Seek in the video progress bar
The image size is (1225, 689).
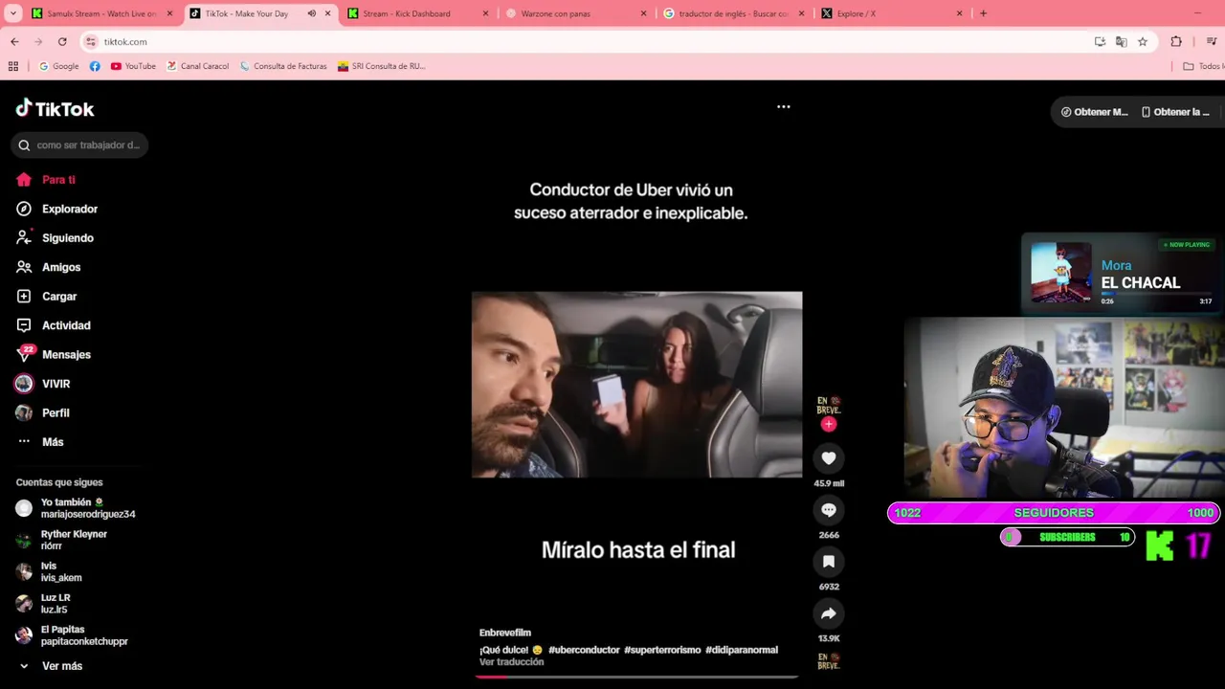coord(636,677)
